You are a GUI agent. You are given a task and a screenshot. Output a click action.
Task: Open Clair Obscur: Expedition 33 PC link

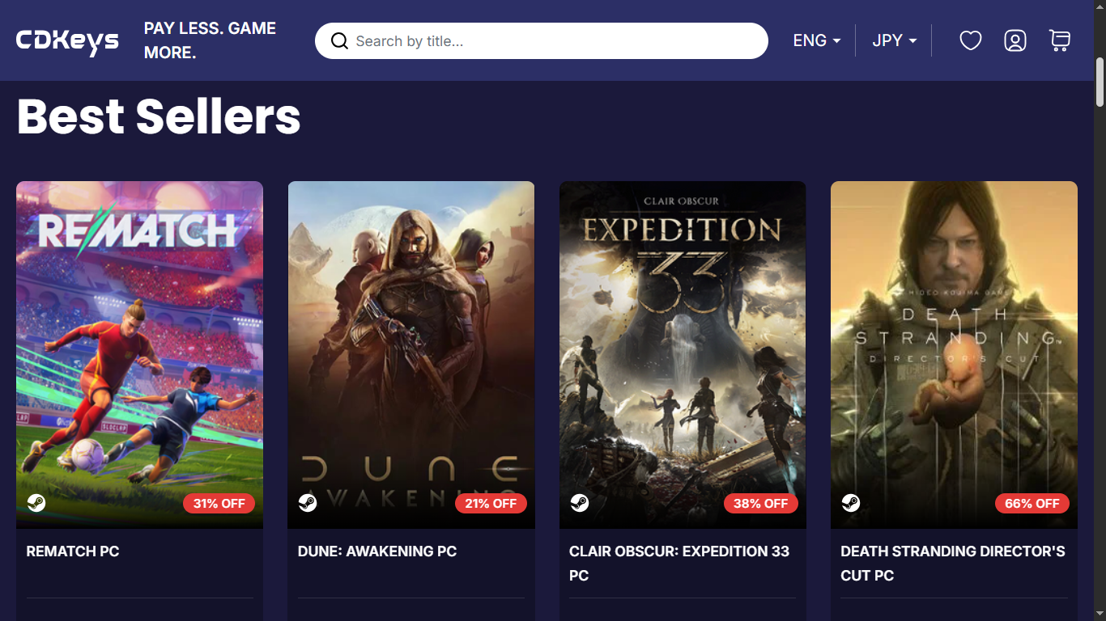[x=678, y=563]
